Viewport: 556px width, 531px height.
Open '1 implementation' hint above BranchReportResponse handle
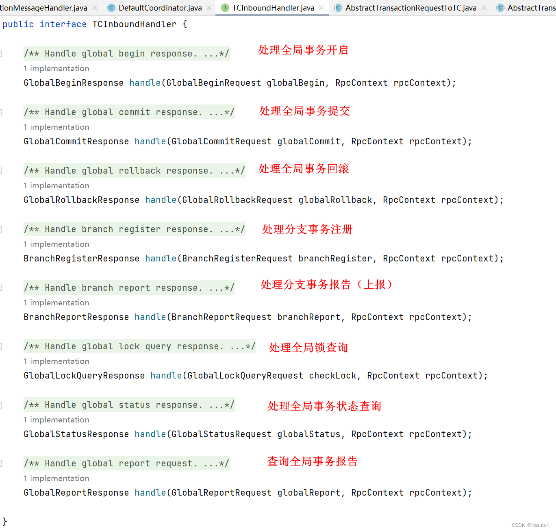click(56, 302)
